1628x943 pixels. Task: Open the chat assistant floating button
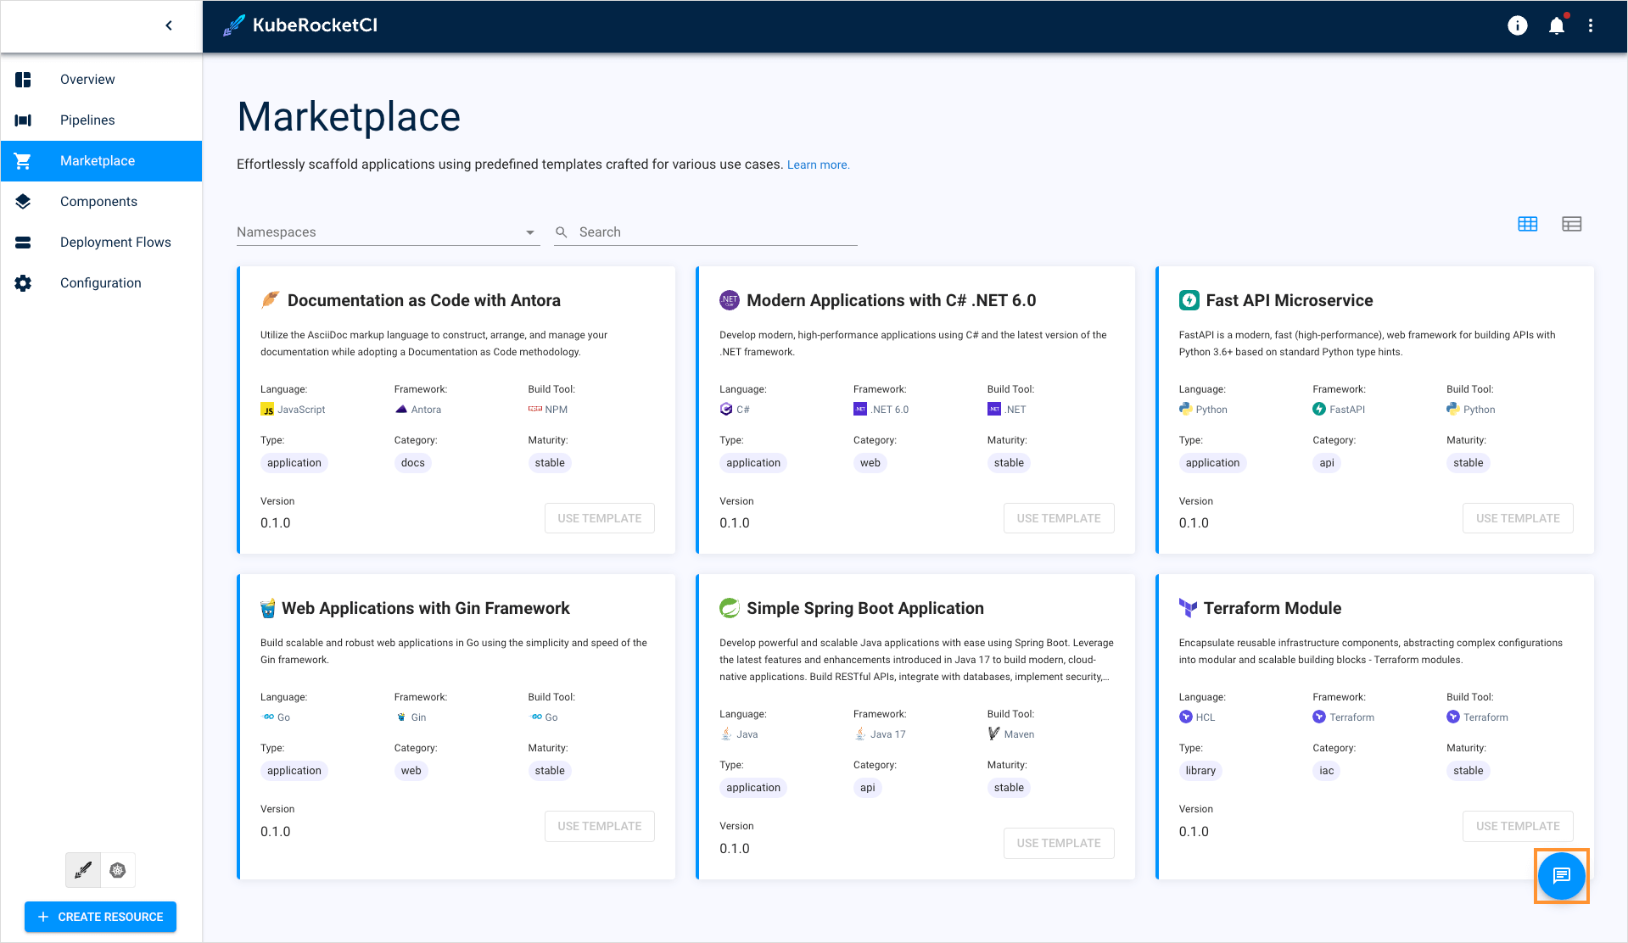pos(1561,875)
